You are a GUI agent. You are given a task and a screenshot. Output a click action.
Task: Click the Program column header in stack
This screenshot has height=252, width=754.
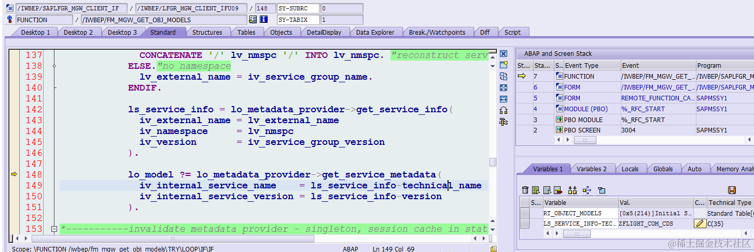724,65
